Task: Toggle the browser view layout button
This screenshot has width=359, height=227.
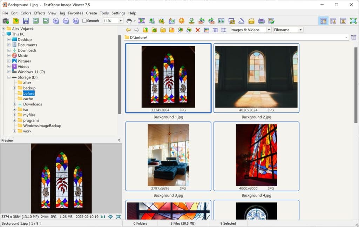Action: (x=323, y=21)
